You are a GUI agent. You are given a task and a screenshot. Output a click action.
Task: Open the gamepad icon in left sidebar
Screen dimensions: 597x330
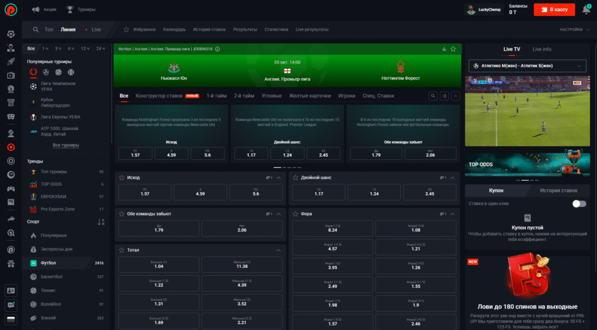click(x=10, y=188)
